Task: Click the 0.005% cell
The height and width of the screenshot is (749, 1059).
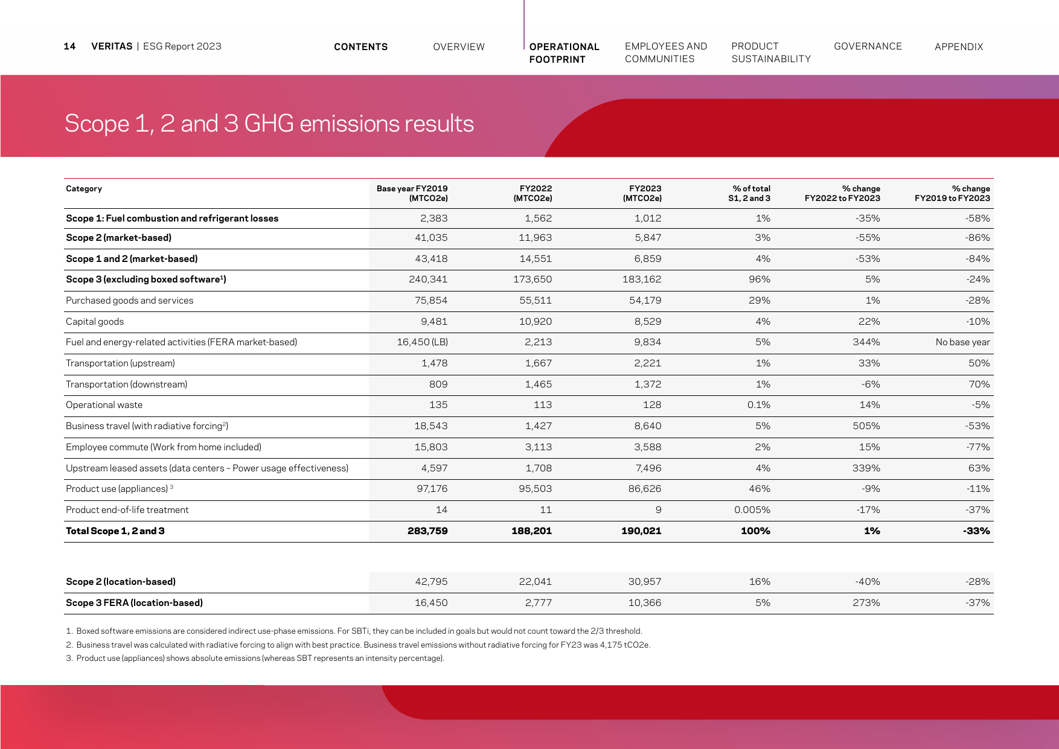Action: point(752,510)
